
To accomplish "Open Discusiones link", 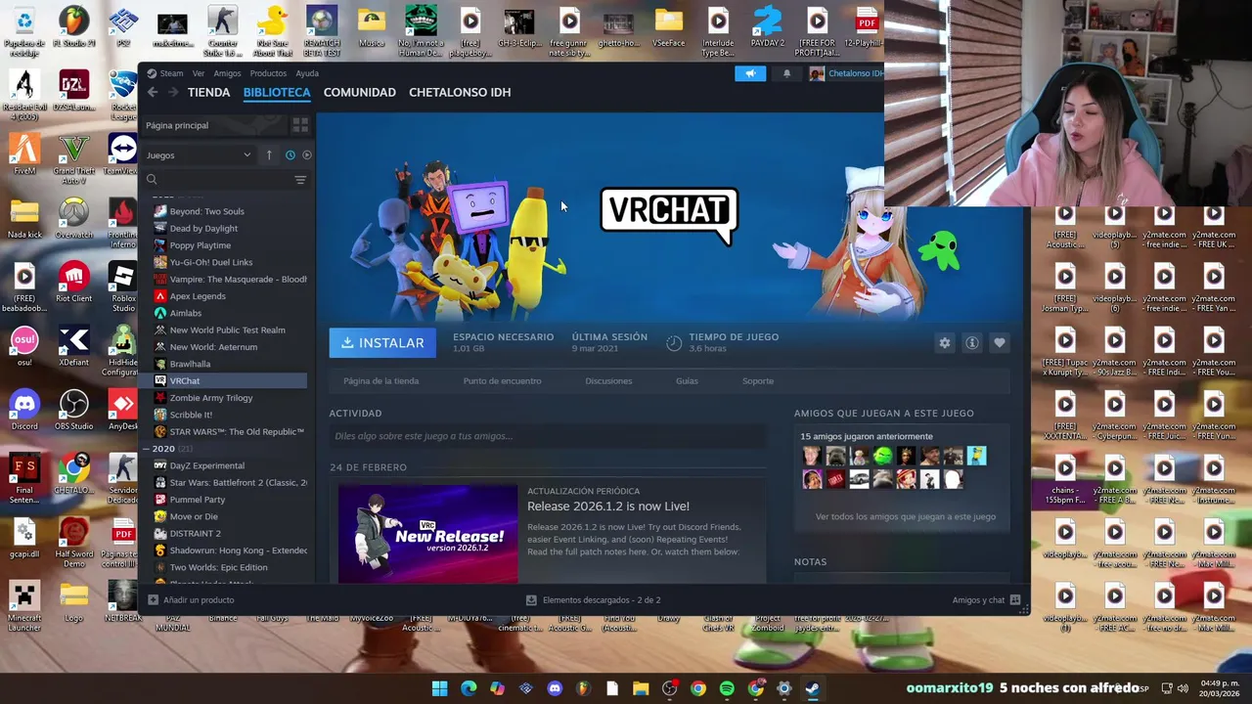I will click(x=608, y=381).
